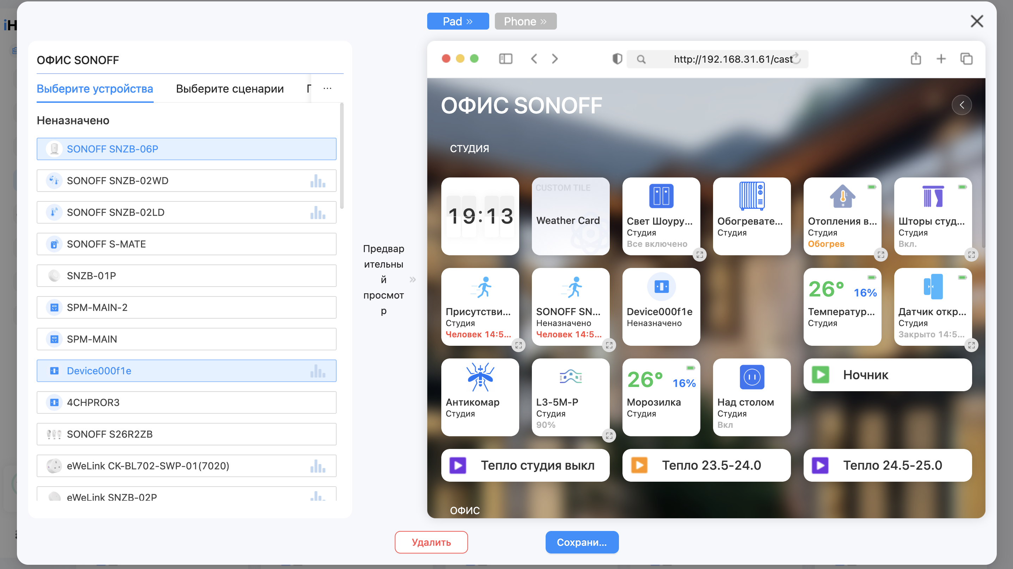This screenshot has width=1013, height=569.
Task: Click the privacy shield icon in preview browser
Action: (617, 59)
